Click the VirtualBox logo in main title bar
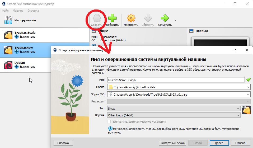This screenshot has width=253, height=148. point(4,4)
